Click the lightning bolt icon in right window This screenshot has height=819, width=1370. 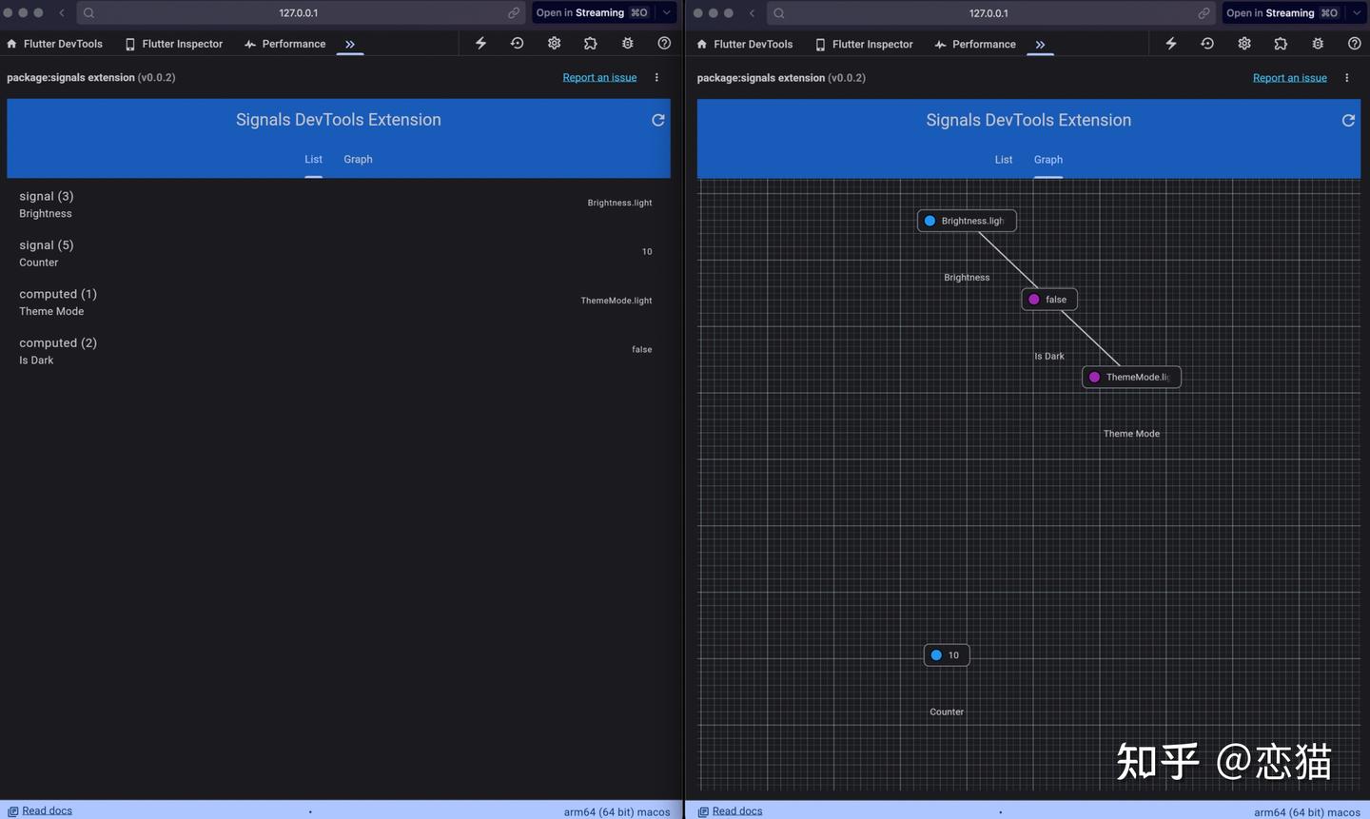(x=1171, y=44)
